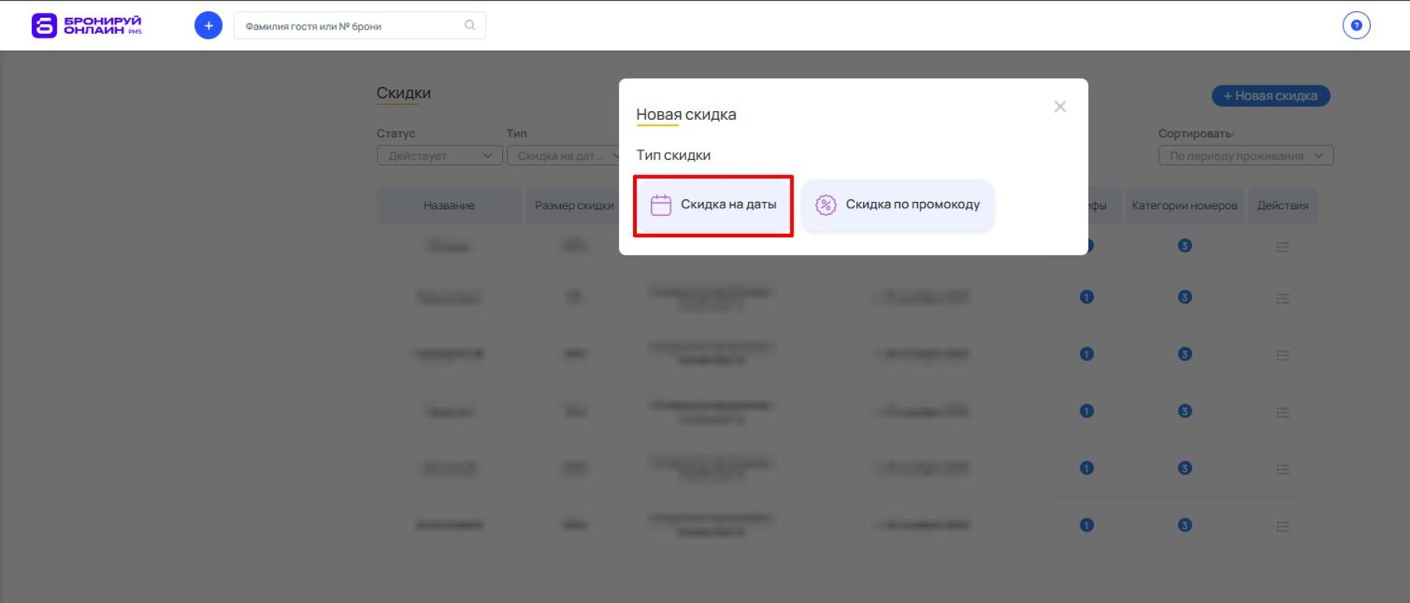Click the search magnifier icon
The width and height of the screenshot is (1410, 603).
coord(469,25)
